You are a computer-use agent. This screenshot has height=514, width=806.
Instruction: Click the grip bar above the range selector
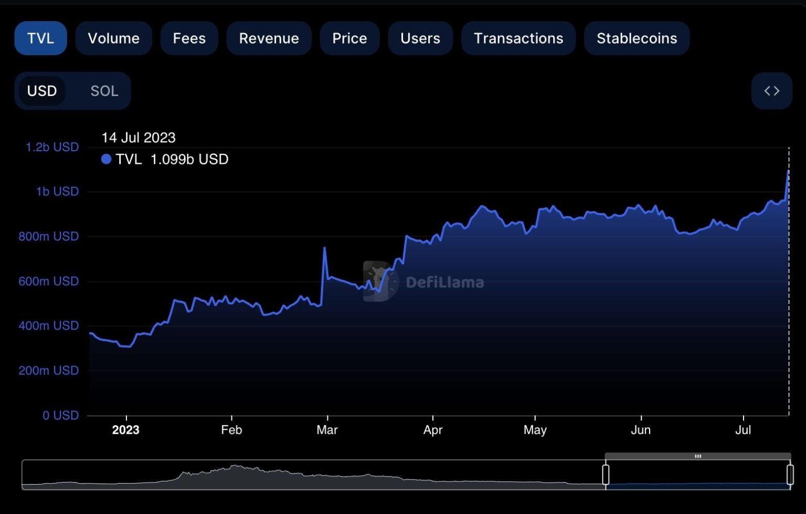pyautogui.click(x=697, y=456)
